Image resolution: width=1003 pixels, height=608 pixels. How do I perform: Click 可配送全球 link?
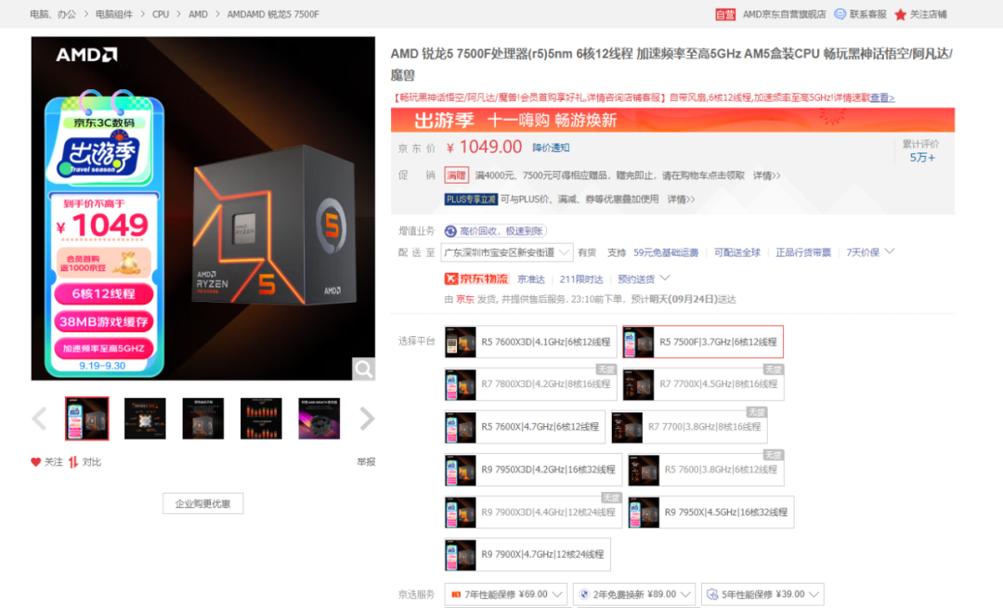coord(736,252)
